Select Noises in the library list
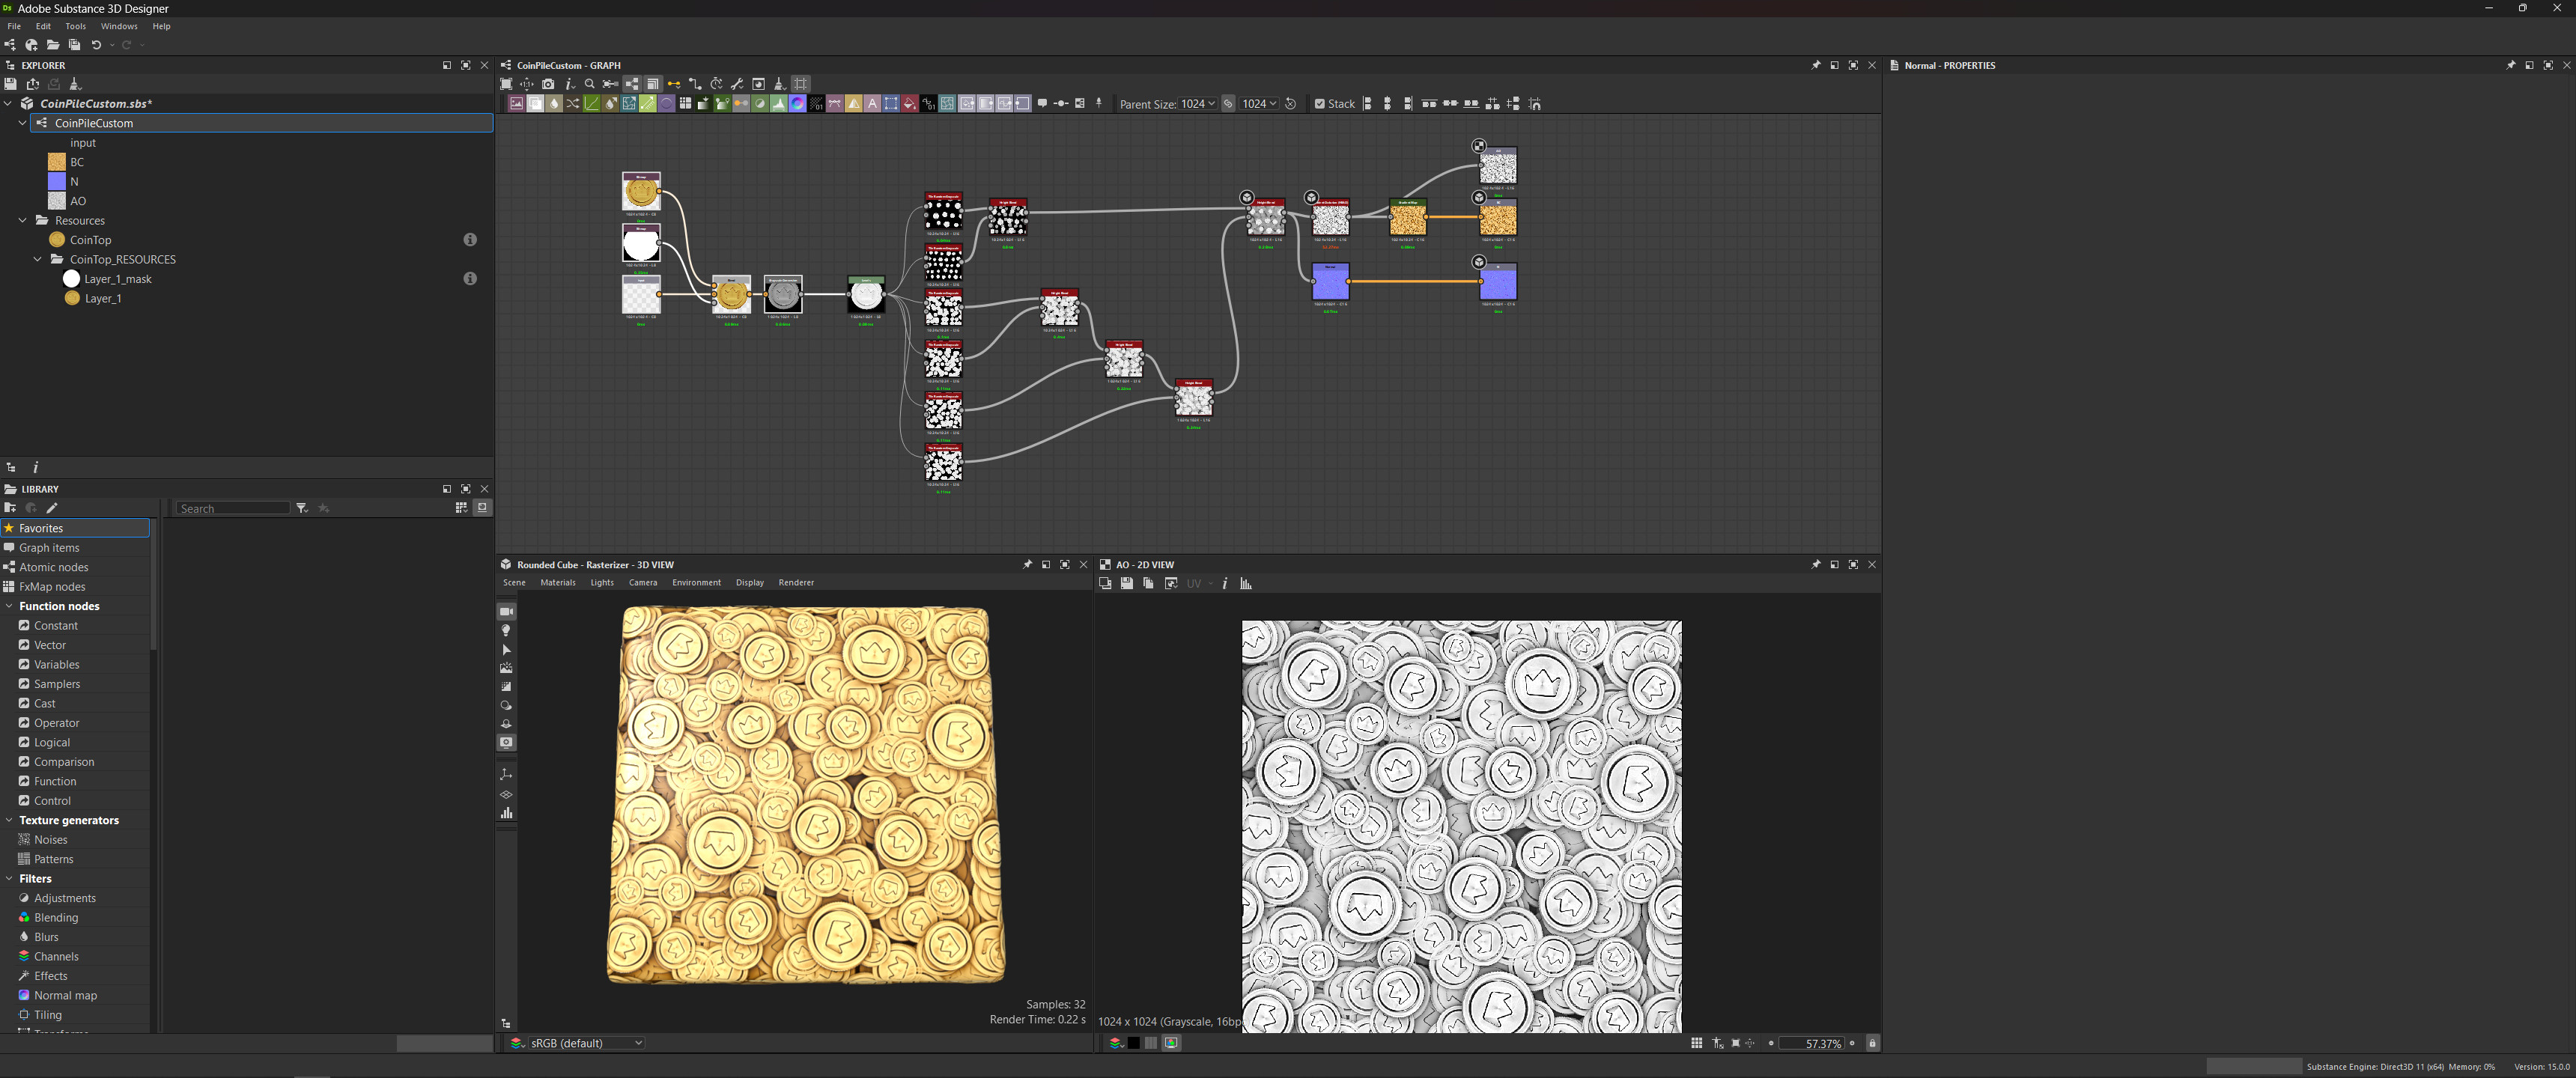Image resolution: width=2576 pixels, height=1078 pixels. 51,839
